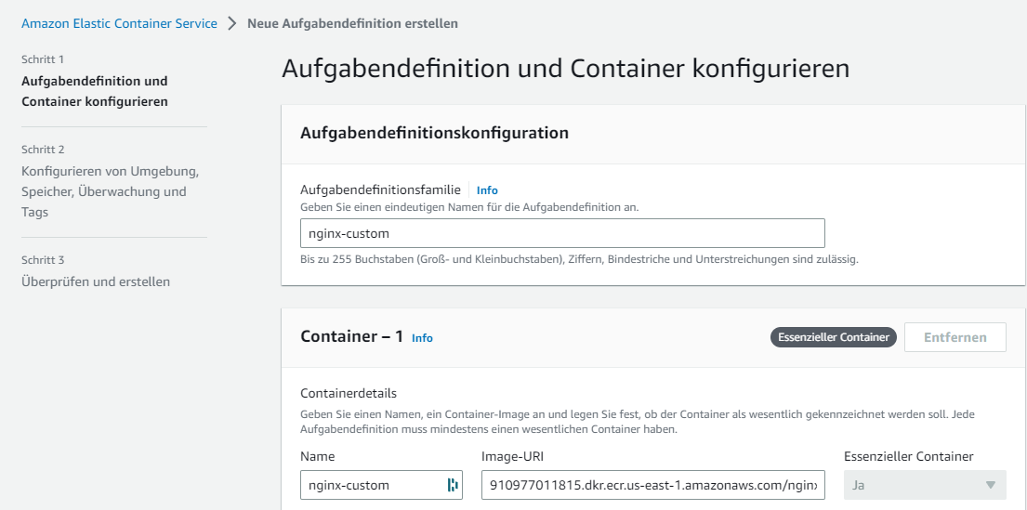Open Info link next to Container – 1
This screenshot has height=510, width=1027.
point(422,338)
